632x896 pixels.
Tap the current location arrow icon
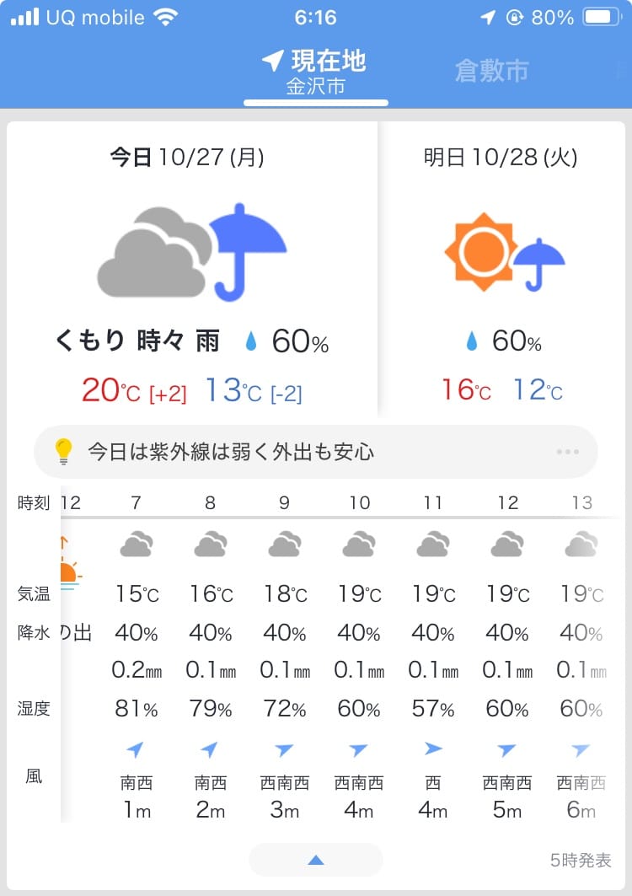point(272,61)
